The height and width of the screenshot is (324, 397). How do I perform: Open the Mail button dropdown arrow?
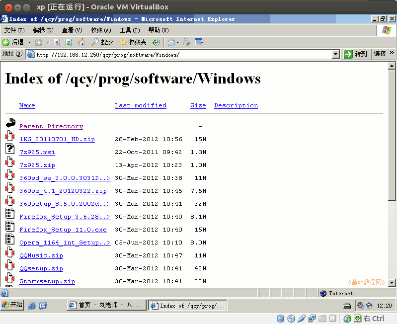coord(178,43)
